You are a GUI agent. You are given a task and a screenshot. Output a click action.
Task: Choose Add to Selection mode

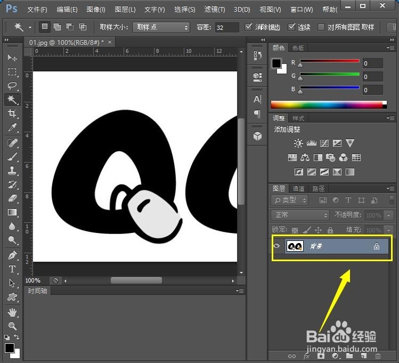[x=57, y=27]
